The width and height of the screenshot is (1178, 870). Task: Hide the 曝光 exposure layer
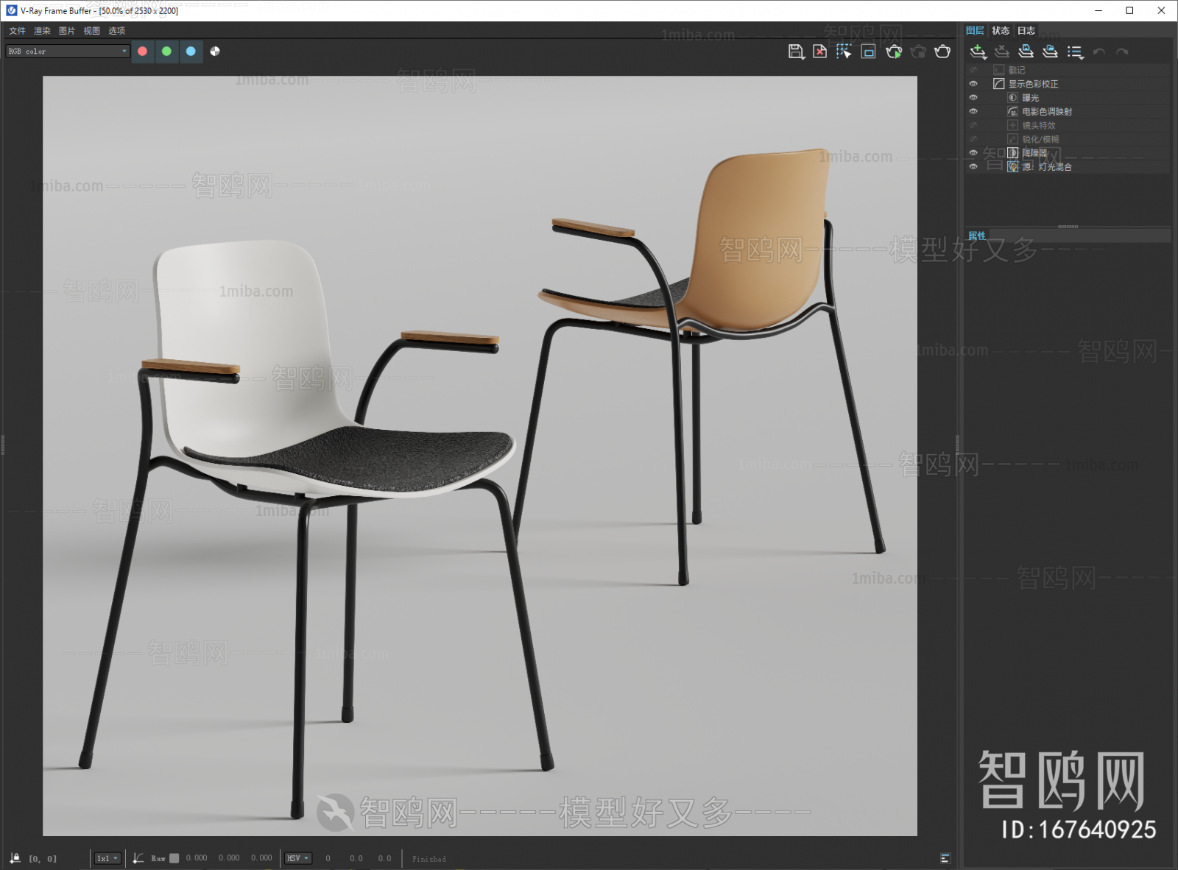[973, 98]
